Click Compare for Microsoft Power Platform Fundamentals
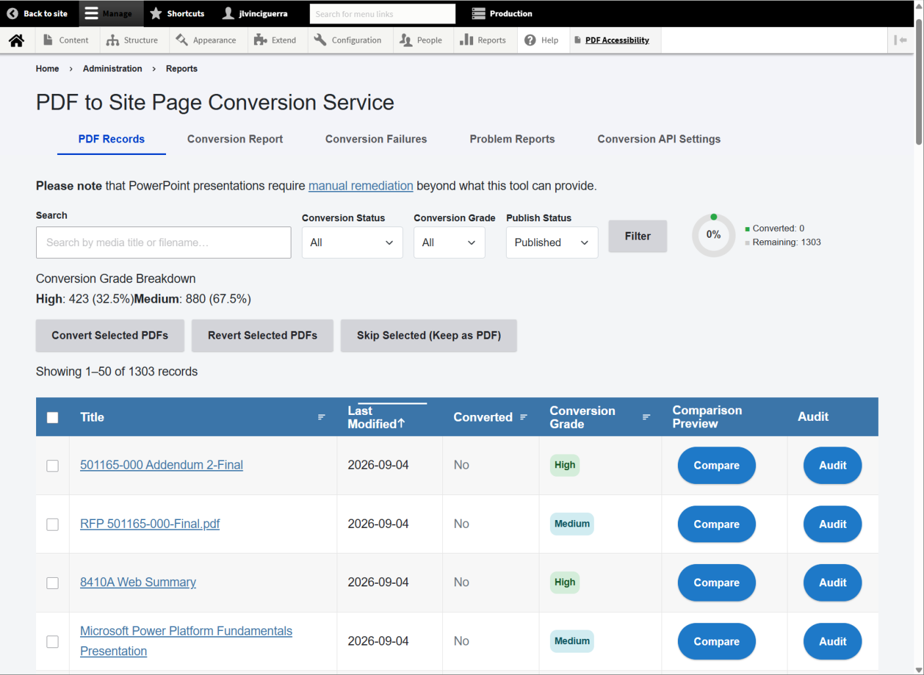 [717, 642]
